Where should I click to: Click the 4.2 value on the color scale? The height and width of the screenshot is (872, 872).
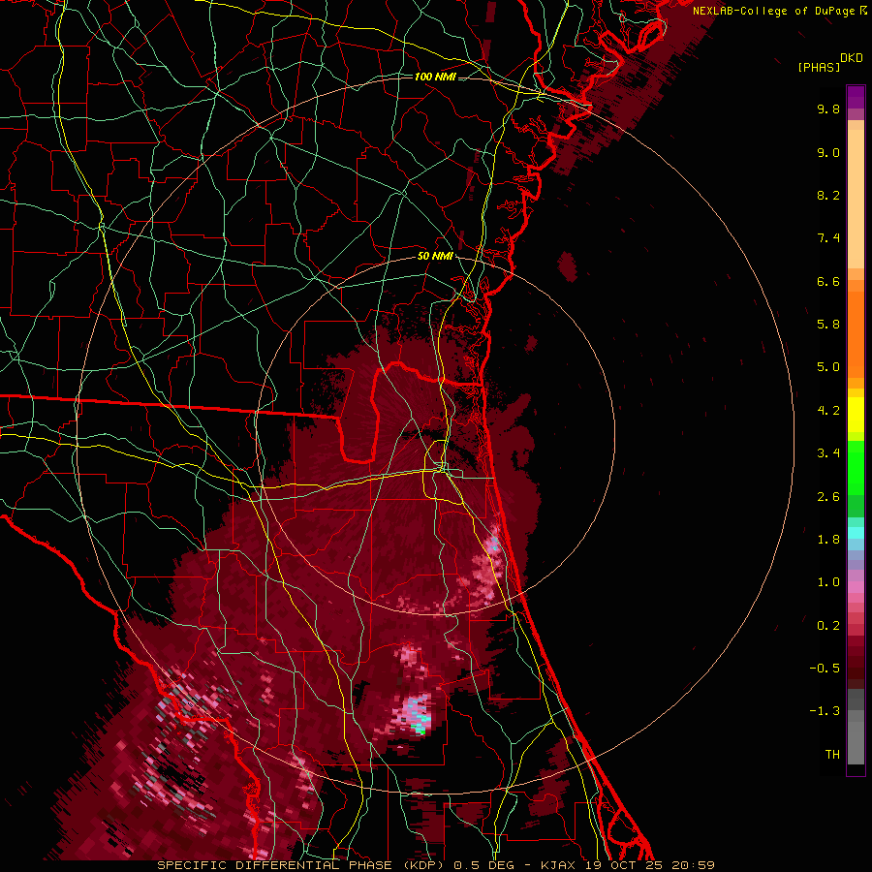pos(828,411)
